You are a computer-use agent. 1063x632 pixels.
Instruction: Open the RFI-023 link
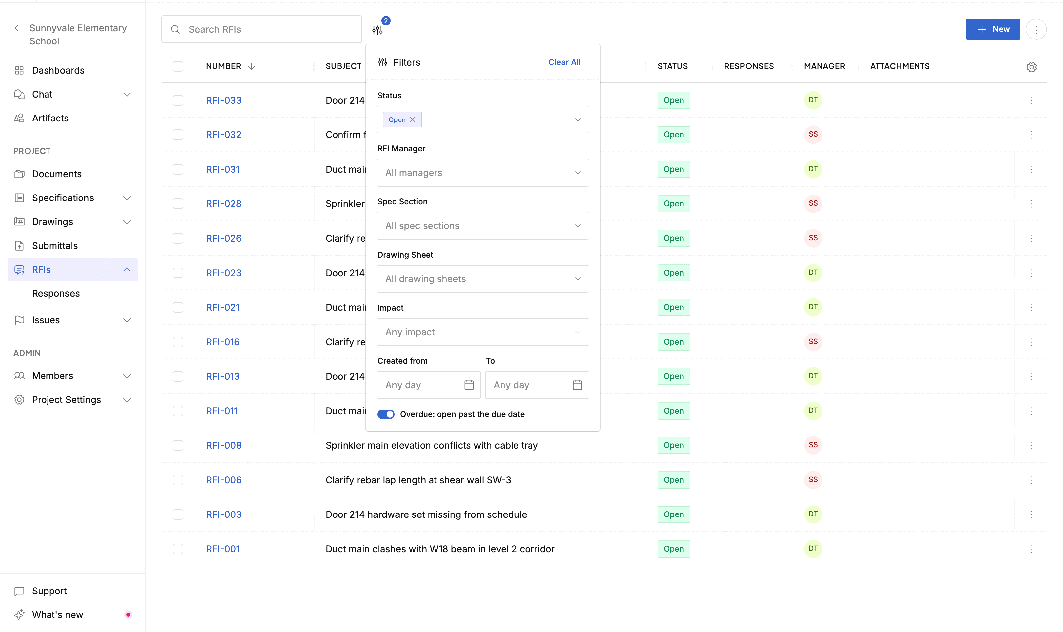click(x=223, y=273)
